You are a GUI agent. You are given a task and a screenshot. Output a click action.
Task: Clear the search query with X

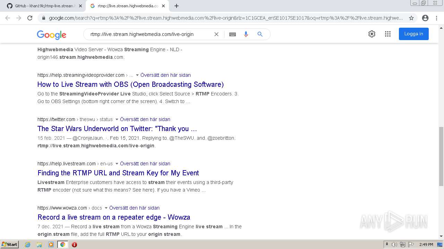coord(216,34)
